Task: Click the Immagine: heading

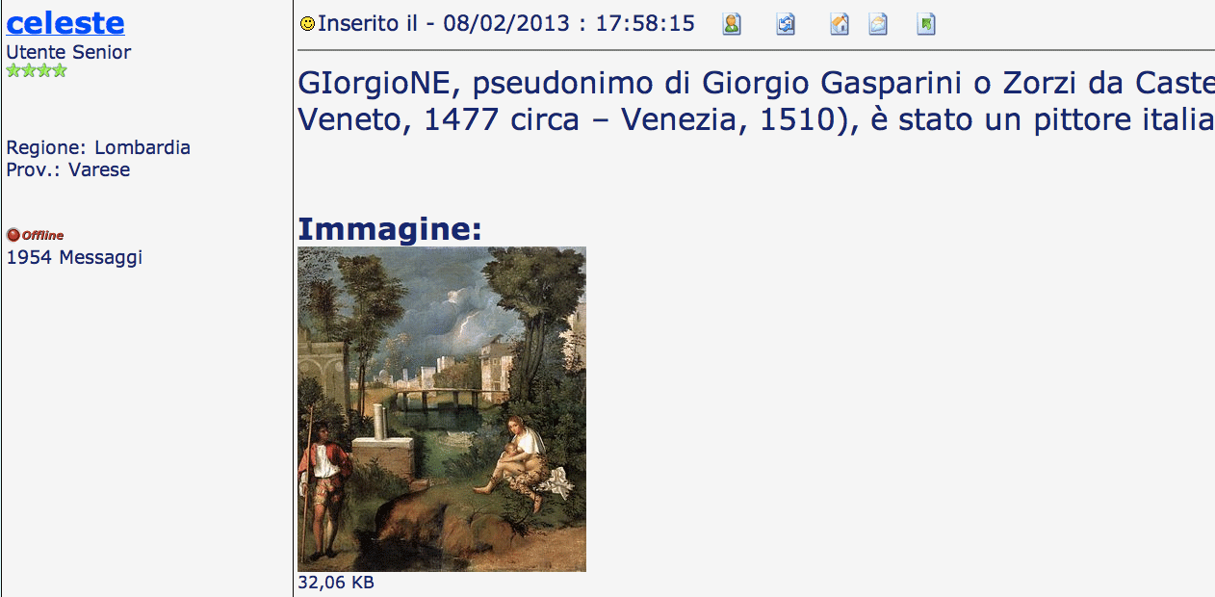Action: [x=389, y=229]
